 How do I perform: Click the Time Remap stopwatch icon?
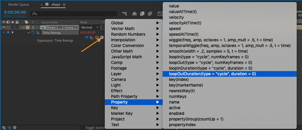point(33,32)
